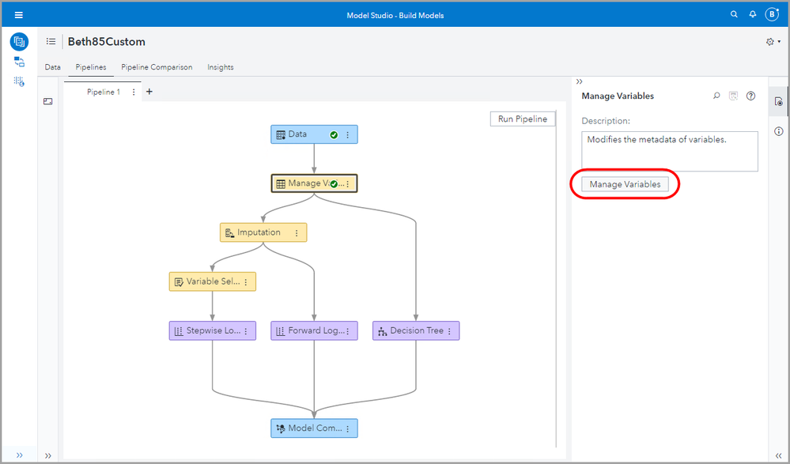Click the search icon in properties panel
This screenshot has width=790, height=464.
(x=716, y=96)
